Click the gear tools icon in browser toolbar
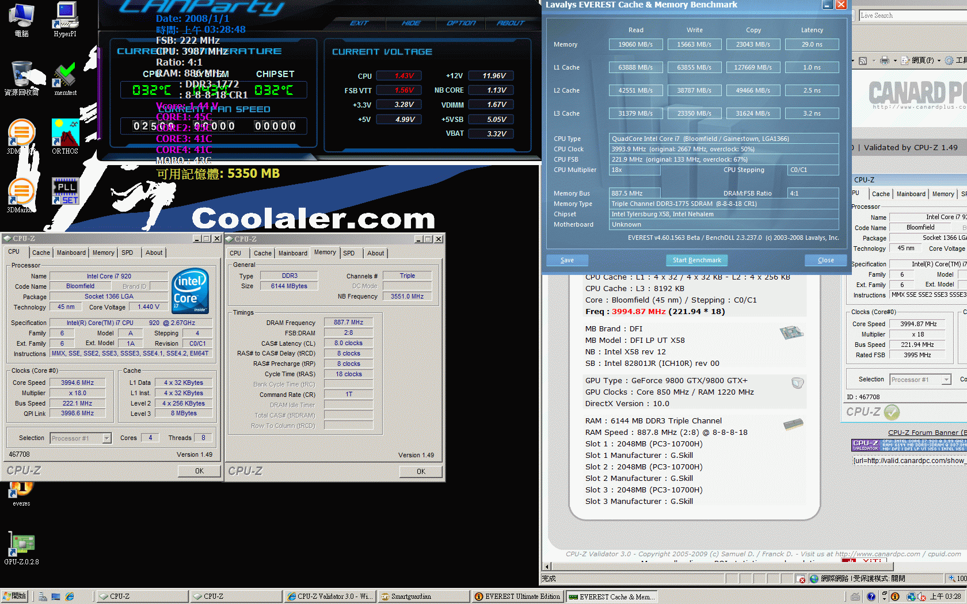967x604 pixels. [949, 60]
